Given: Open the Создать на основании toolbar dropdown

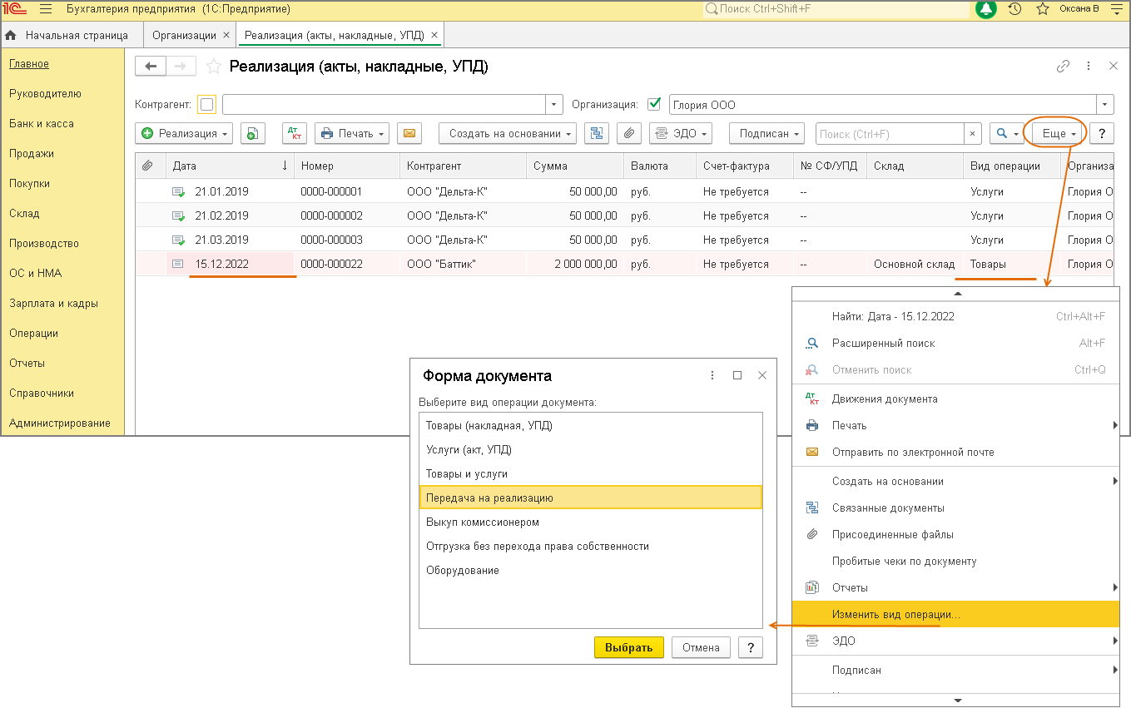Looking at the screenshot, I should click(x=508, y=133).
